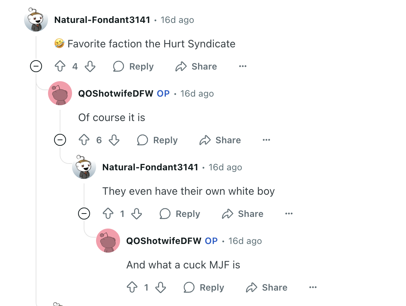
Task: Collapse the 'Of course it is' thread
Action: [60, 140]
